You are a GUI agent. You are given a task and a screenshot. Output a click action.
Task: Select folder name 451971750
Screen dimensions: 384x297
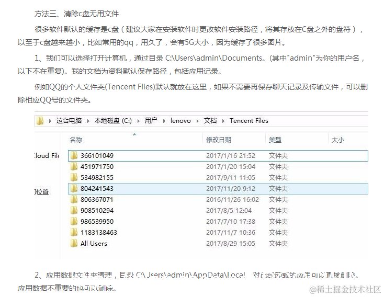click(97, 167)
